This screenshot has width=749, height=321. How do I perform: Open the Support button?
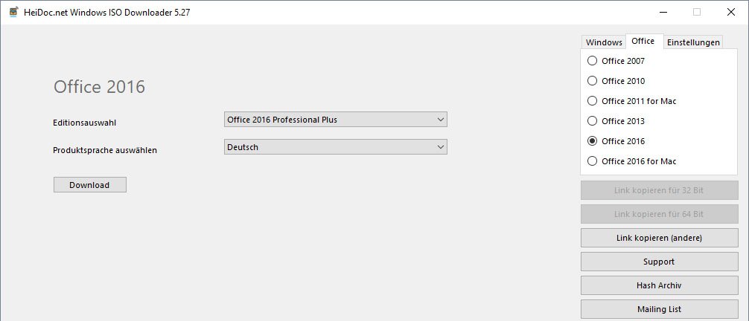tap(659, 262)
